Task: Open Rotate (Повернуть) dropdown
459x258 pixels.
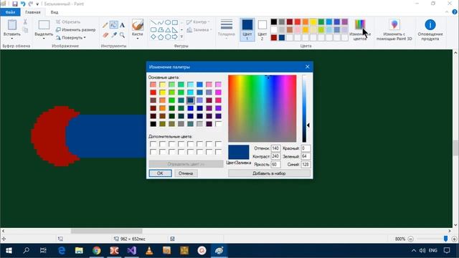Action: [71, 38]
